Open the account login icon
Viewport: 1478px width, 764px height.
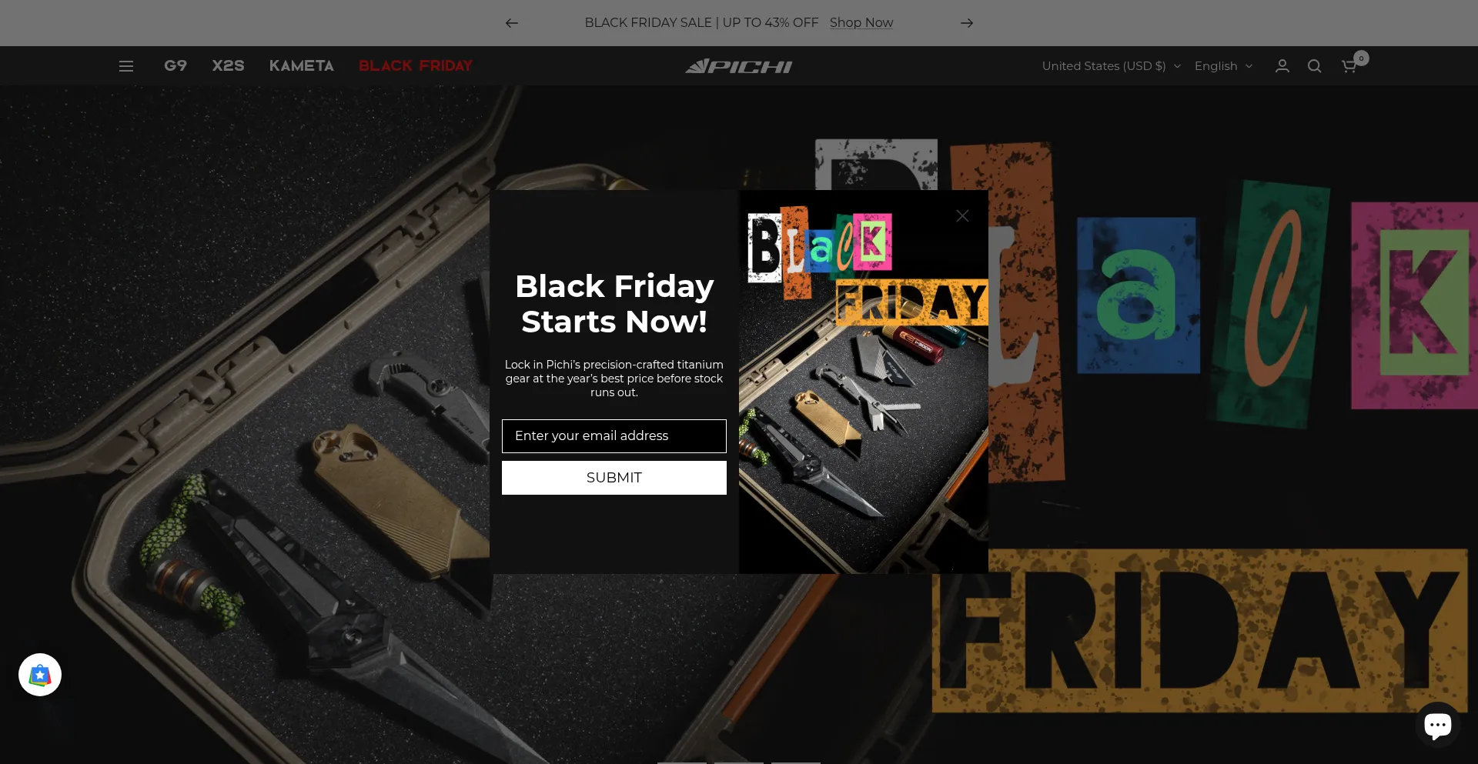1282,66
